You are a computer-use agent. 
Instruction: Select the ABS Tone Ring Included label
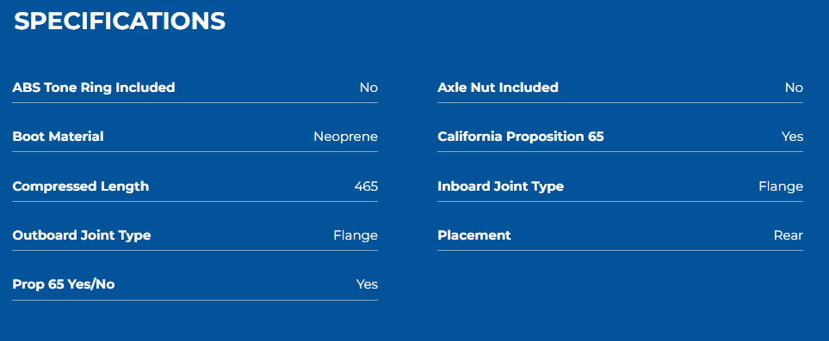(94, 88)
